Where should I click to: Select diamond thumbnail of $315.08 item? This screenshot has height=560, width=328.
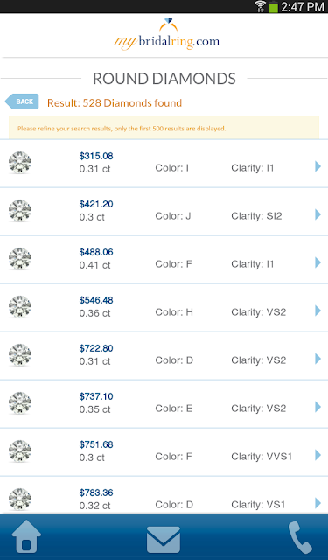[19, 163]
